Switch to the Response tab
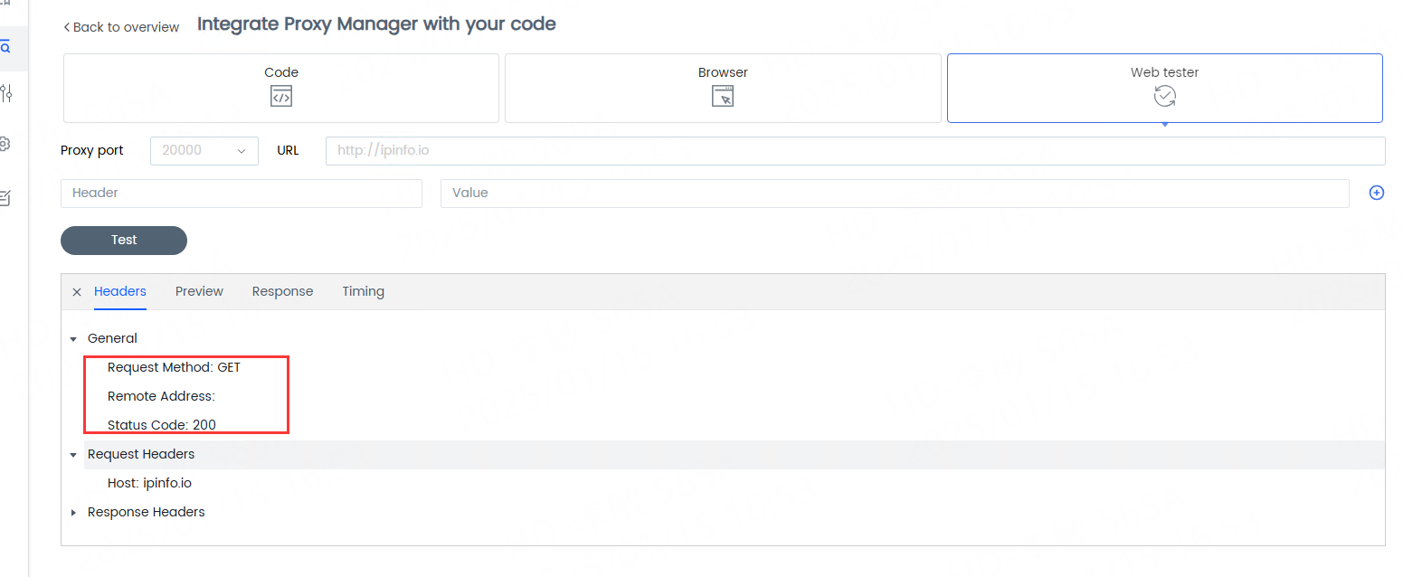The image size is (1403, 577). tap(282, 291)
